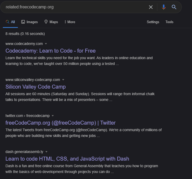
Task: Expand arrow next to twitter.com › freecodecamp
Action: click(x=53, y=116)
